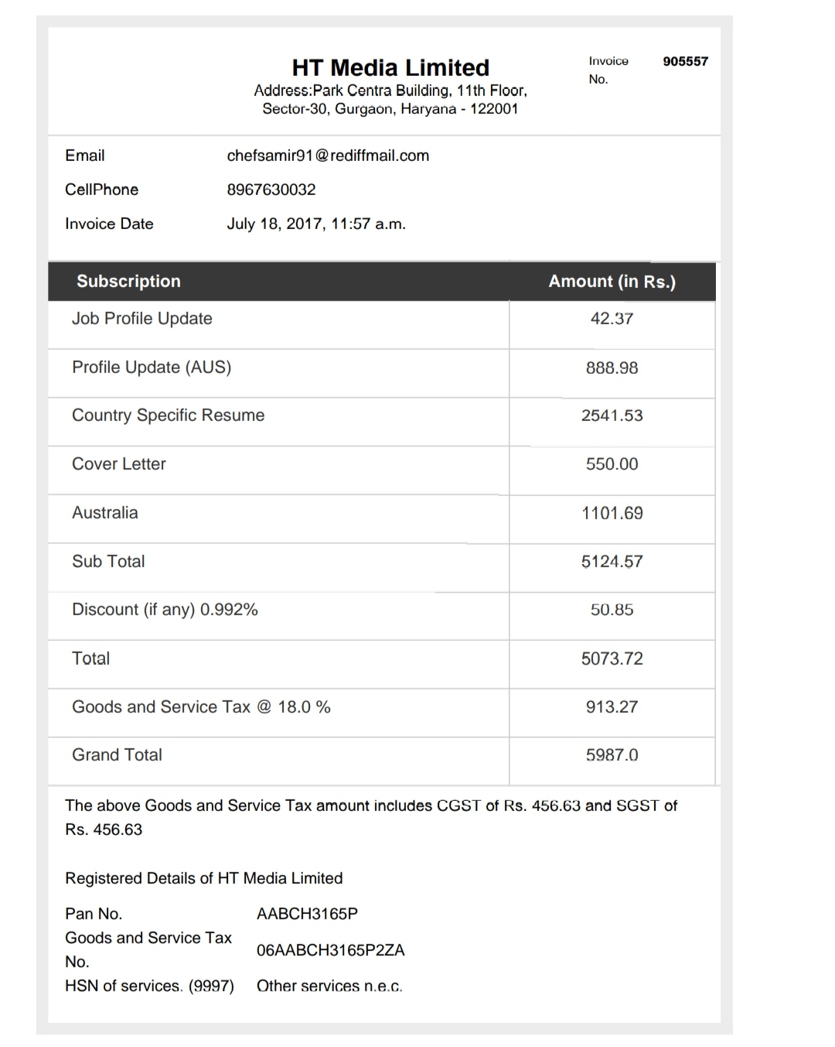Click the HT Media Limited heading
The image size is (835, 1047).
tap(390, 67)
